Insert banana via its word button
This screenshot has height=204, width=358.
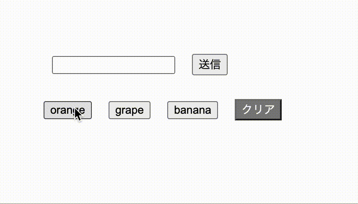click(x=192, y=110)
